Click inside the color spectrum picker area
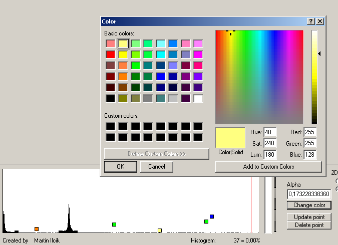338x245 pixels. click(x=259, y=77)
